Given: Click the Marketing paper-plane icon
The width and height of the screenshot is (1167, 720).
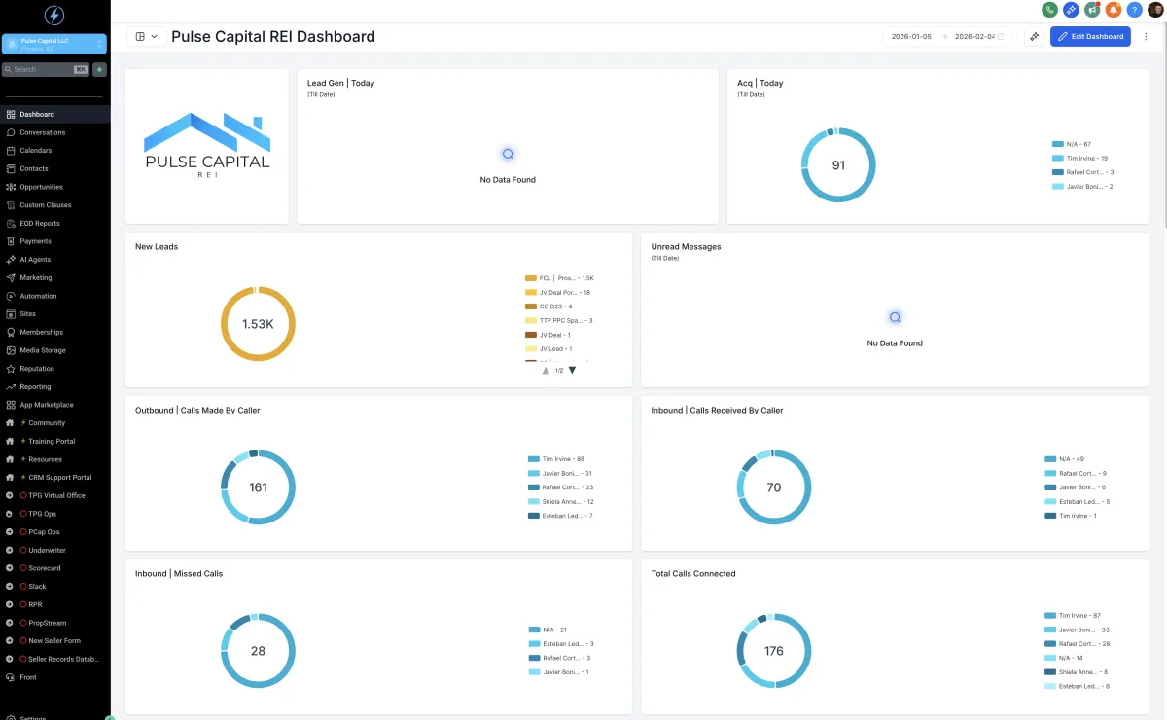Looking at the screenshot, I should click(10, 277).
